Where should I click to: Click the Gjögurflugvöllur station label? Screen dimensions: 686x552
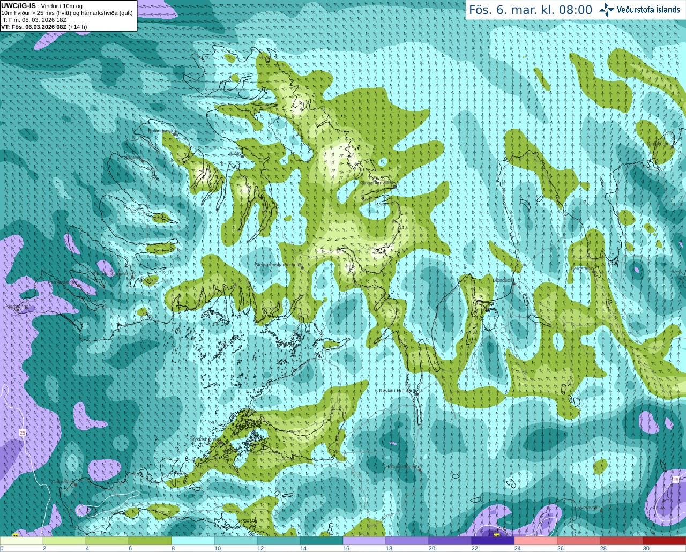click(x=376, y=183)
